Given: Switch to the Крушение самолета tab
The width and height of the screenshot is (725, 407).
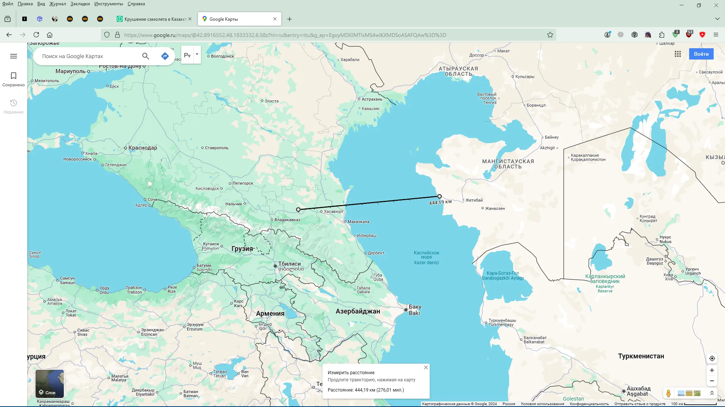Looking at the screenshot, I should click(x=154, y=19).
